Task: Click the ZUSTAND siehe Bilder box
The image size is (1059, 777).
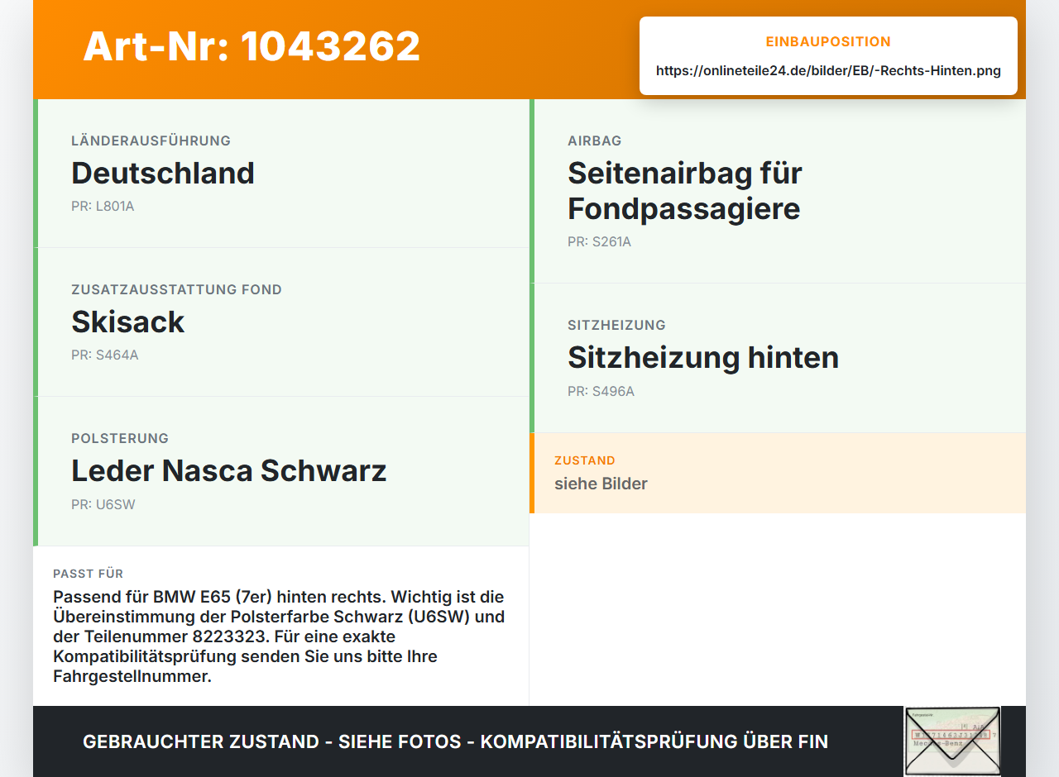Action: (x=778, y=473)
